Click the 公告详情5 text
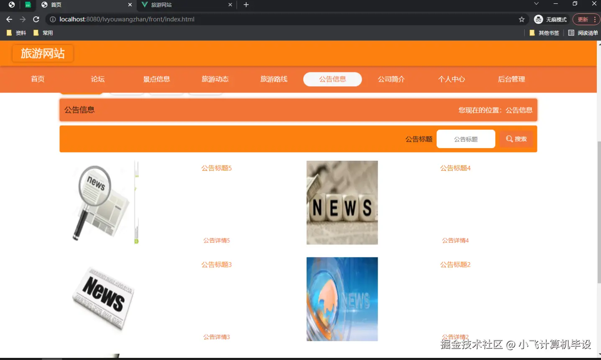This screenshot has height=360, width=601. (217, 240)
